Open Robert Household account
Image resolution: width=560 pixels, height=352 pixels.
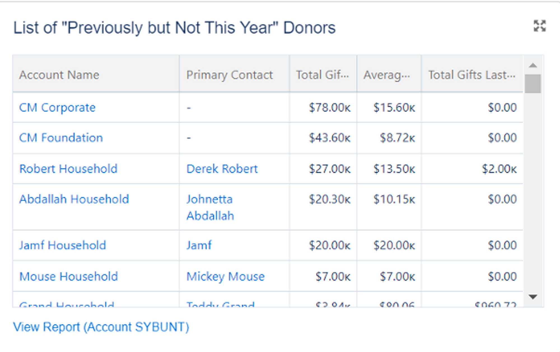[68, 169]
